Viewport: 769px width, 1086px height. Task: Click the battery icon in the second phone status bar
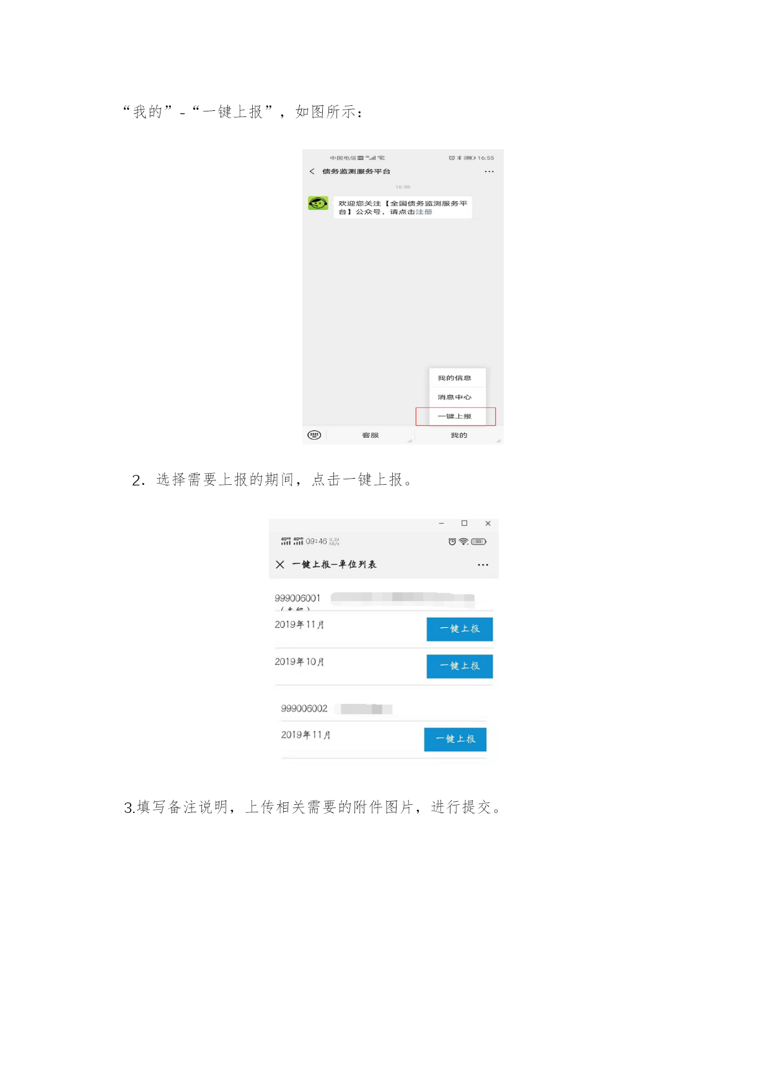point(479,542)
